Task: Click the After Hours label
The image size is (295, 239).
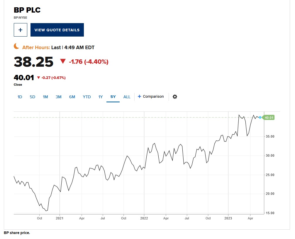Action: [36, 47]
